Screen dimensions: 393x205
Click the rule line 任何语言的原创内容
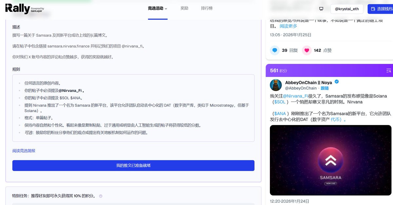pos(43,83)
